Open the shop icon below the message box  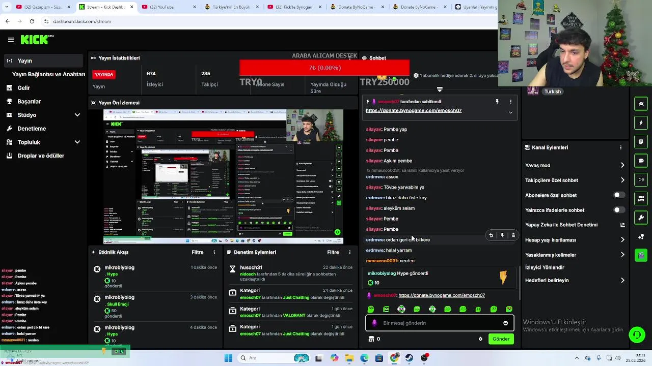click(x=371, y=339)
